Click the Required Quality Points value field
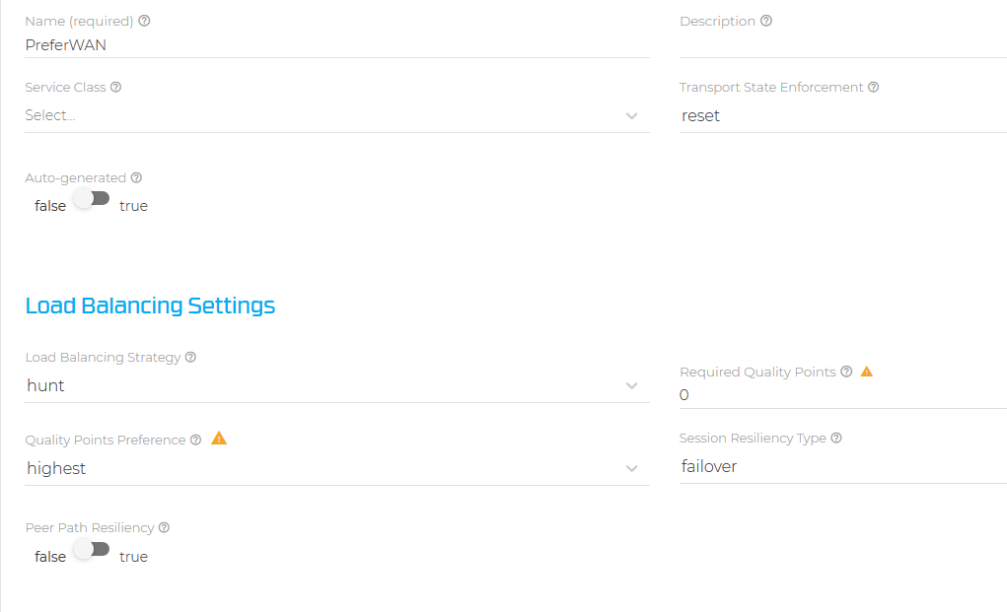This screenshot has height=612, width=1007. pyautogui.click(x=842, y=395)
